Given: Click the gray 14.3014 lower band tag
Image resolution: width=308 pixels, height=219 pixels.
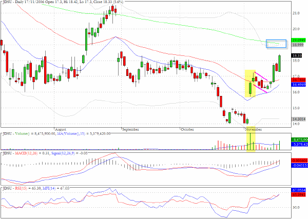Looking at the screenshot, I should click(299, 119).
